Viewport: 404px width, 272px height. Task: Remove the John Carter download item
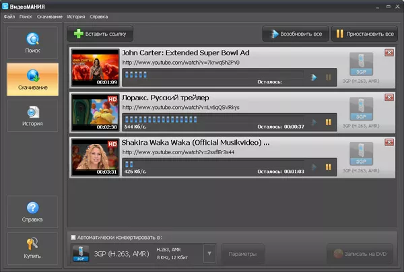pos(389,53)
